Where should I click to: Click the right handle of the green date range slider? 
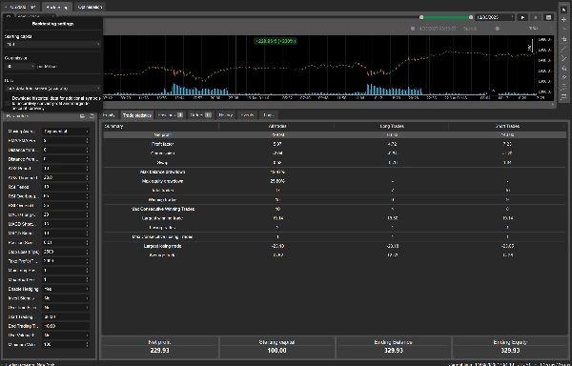click(x=471, y=17)
